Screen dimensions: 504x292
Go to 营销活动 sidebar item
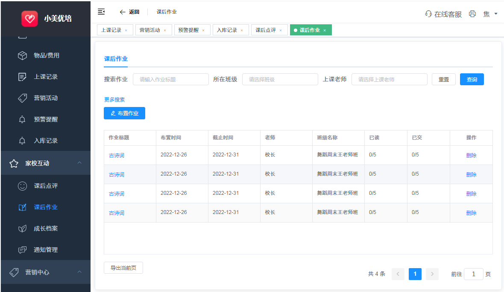coord(45,98)
